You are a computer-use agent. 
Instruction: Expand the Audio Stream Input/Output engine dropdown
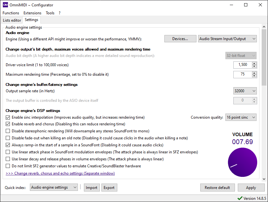click(x=227, y=39)
